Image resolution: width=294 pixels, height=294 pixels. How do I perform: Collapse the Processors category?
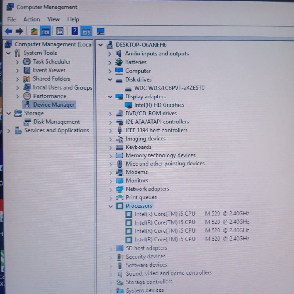pyautogui.click(x=111, y=206)
